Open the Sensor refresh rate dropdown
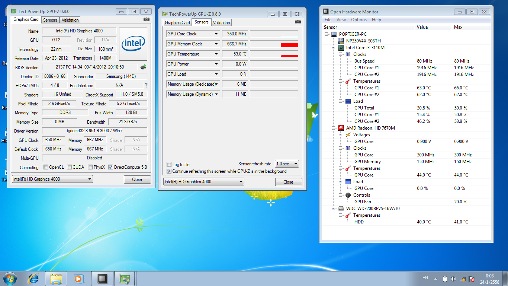This screenshot has width=508, height=286. coord(286,164)
